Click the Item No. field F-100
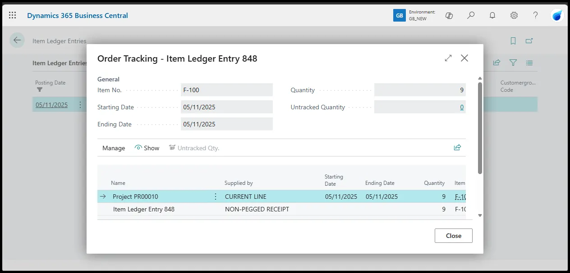This screenshot has width=570, height=273. pyautogui.click(x=227, y=90)
